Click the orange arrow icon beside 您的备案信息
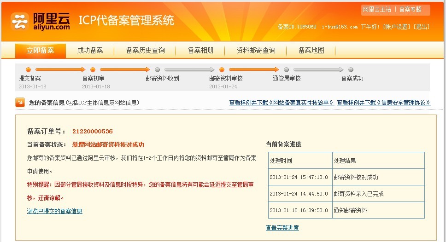This screenshot has width=446, height=242. (x=20, y=103)
